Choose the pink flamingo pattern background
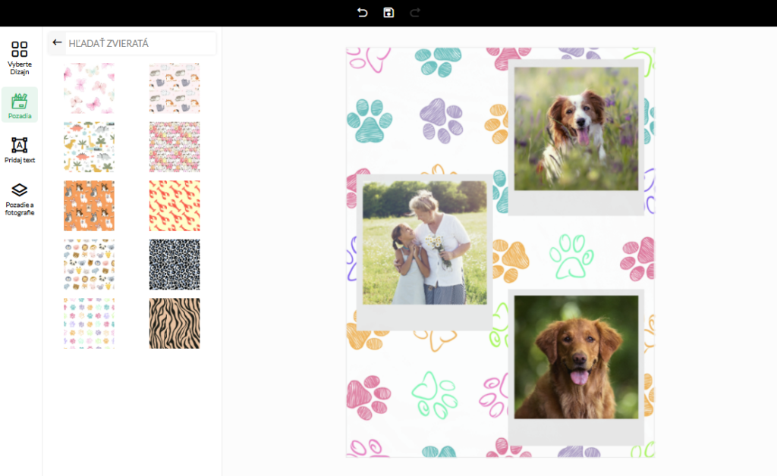This screenshot has width=777, height=476. pyautogui.click(x=175, y=147)
